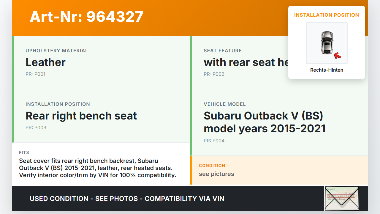
Task: Click the UPHOLSTERY MATERIAL label
Action: pyautogui.click(x=57, y=51)
